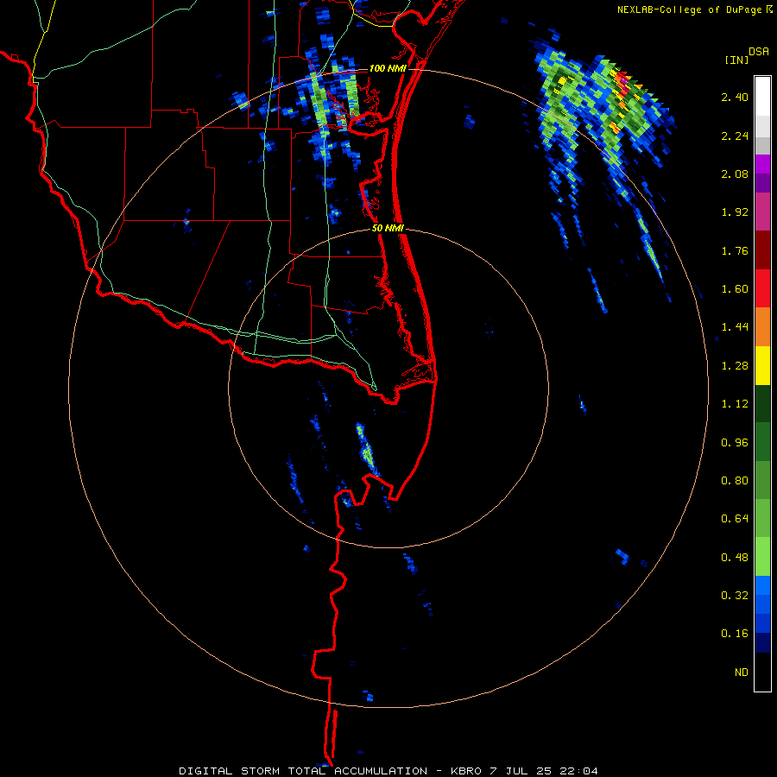This screenshot has height=777, width=777.
Task: Click the 0.80 legend value
Action: coord(735,481)
